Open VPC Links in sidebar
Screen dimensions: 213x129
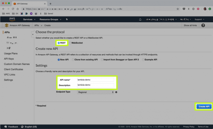[9, 75]
